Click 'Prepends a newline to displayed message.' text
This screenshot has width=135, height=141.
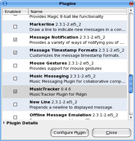(72, 107)
